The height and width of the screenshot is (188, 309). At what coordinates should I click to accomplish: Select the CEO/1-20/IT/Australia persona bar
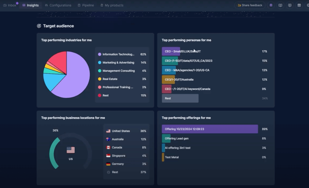coord(168,80)
